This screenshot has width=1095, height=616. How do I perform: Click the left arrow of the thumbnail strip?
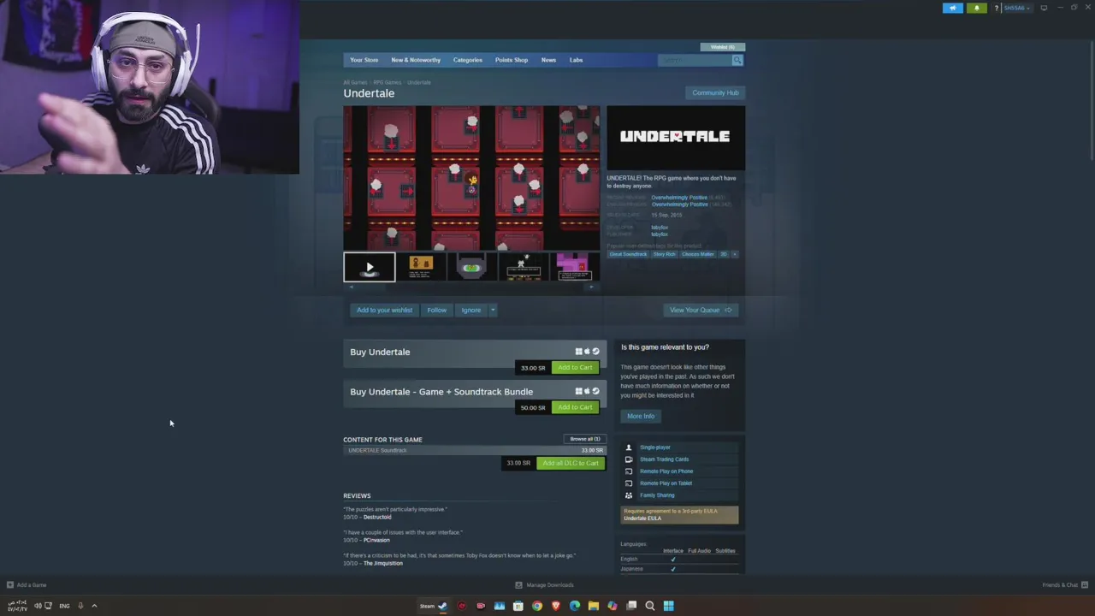[x=351, y=287]
